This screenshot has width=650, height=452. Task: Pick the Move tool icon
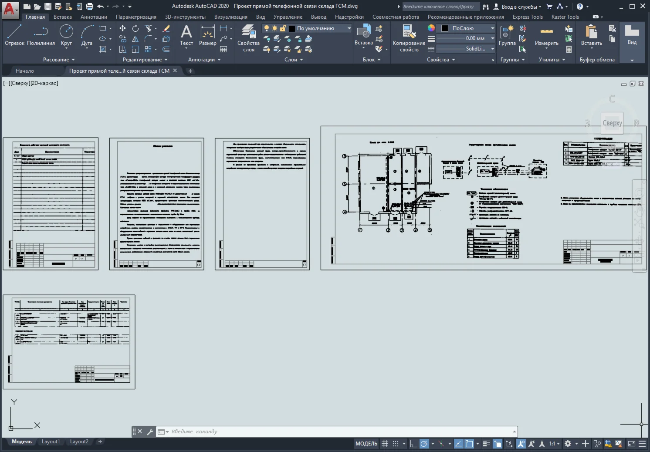coord(123,28)
